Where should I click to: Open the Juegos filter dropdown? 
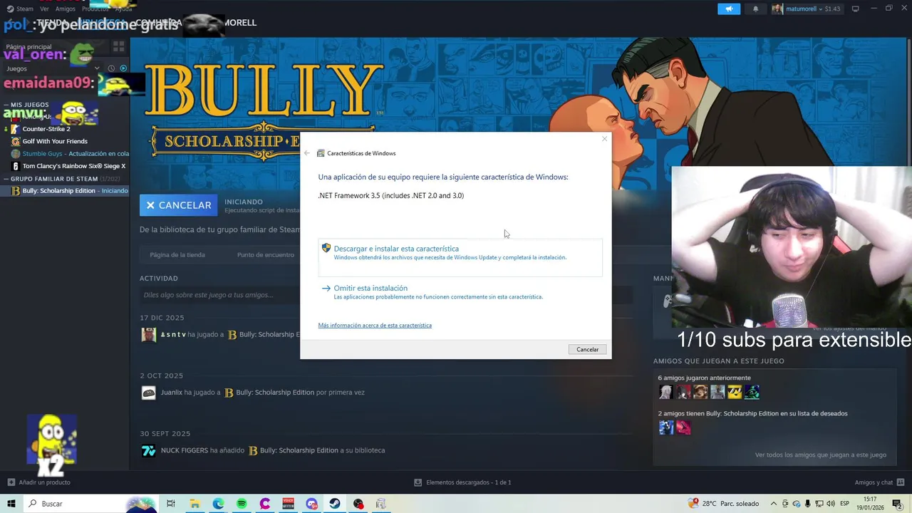pyautogui.click(x=53, y=68)
